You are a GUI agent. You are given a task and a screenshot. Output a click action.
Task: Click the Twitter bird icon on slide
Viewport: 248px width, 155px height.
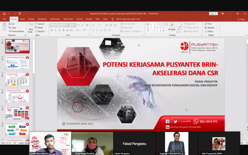tap(176, 121)
